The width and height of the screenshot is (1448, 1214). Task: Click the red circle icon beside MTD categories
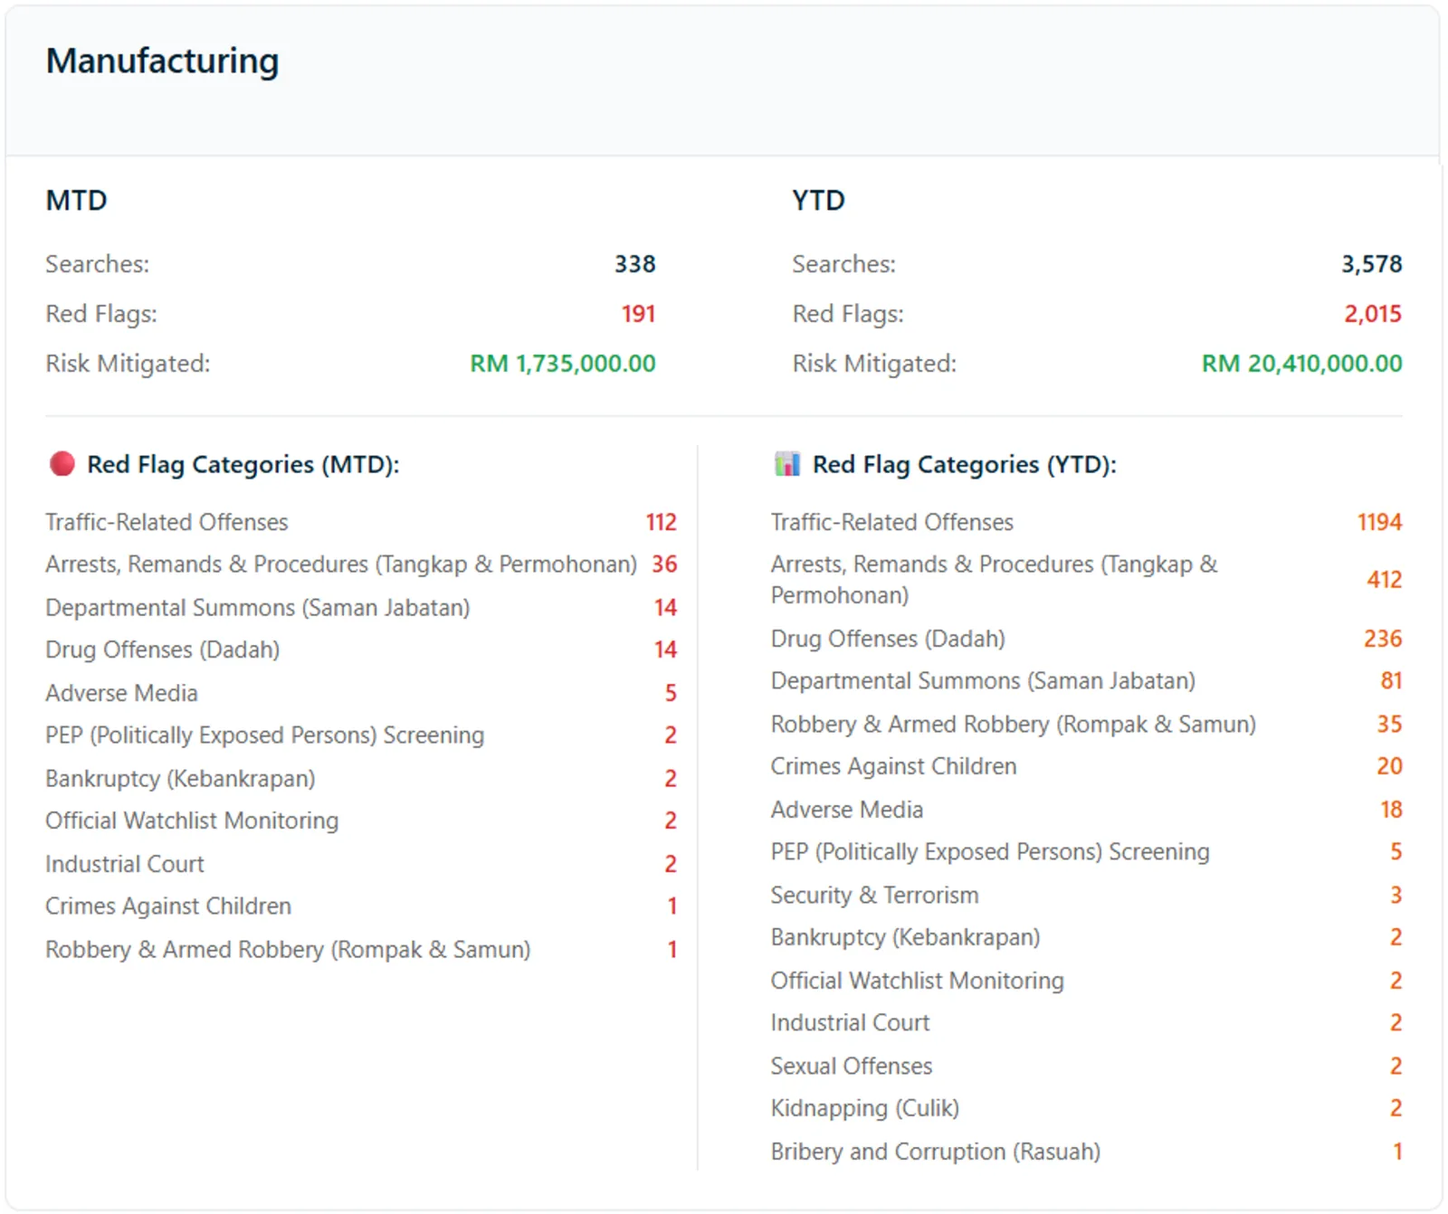click(62, 464)
